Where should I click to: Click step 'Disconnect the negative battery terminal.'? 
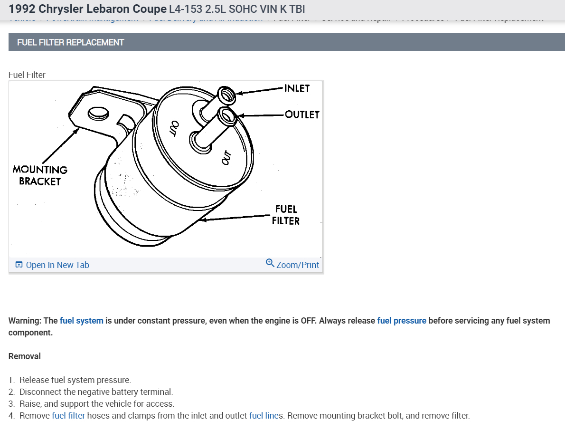(96, 392)
